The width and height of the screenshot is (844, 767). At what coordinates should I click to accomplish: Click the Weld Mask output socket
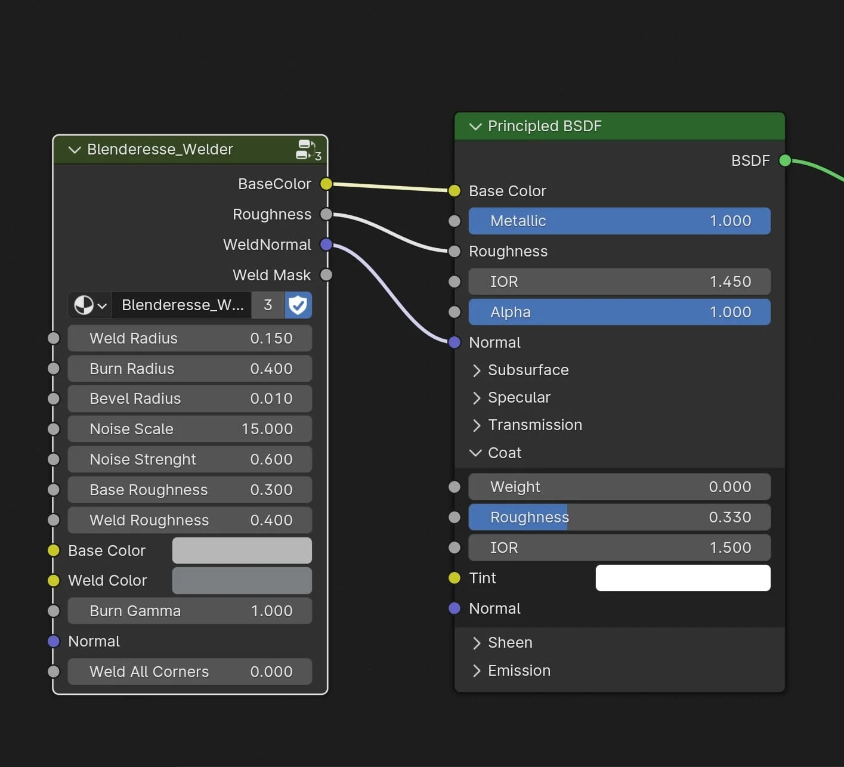tap(326, 275)
